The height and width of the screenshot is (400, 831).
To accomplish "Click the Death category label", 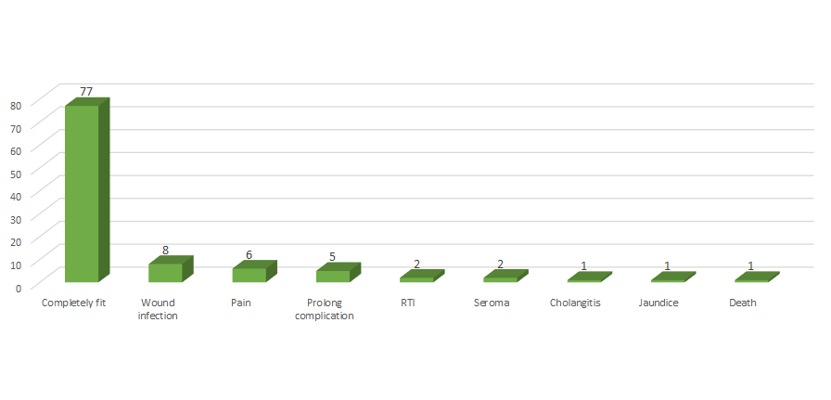I will (743, 303).
